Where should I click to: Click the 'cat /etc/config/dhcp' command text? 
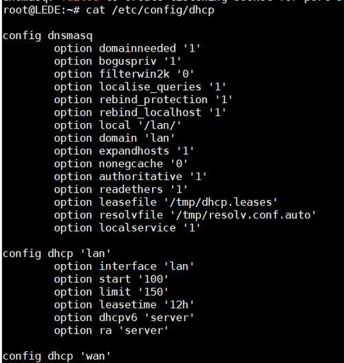click(x=150, y=10)
